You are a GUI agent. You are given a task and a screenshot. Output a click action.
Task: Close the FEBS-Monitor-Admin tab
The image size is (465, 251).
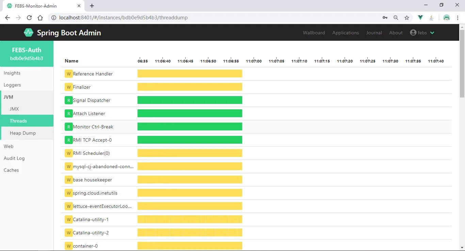point(79,6)
